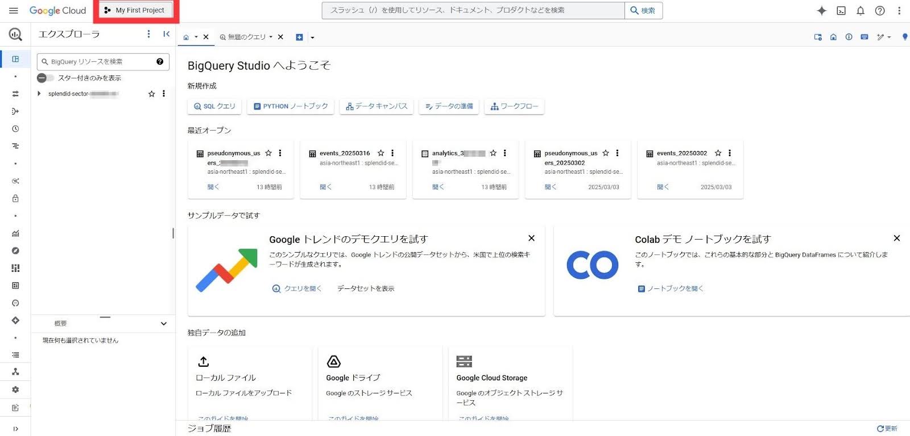Image resolution: width=910 pixels, height=436 pixels.
Task: Close the home tab
Action: click(206, 37)
